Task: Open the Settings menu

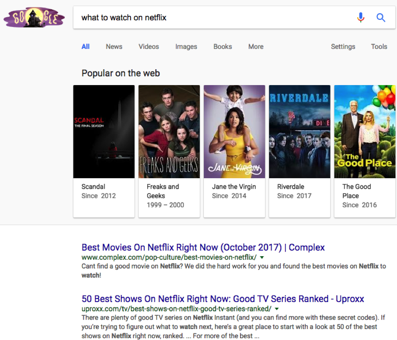Action: tap(343, 47)
